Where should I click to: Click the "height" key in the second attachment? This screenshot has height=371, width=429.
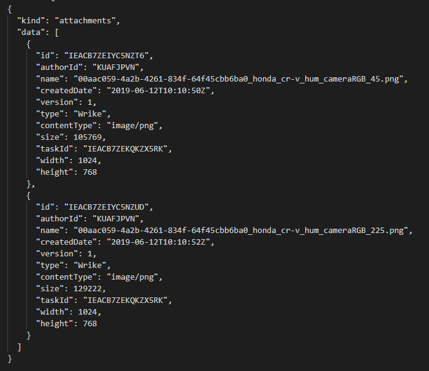click(x=53, y=323)
